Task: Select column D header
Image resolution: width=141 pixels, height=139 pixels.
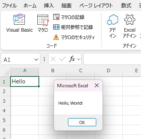Action: click(109, 71)
